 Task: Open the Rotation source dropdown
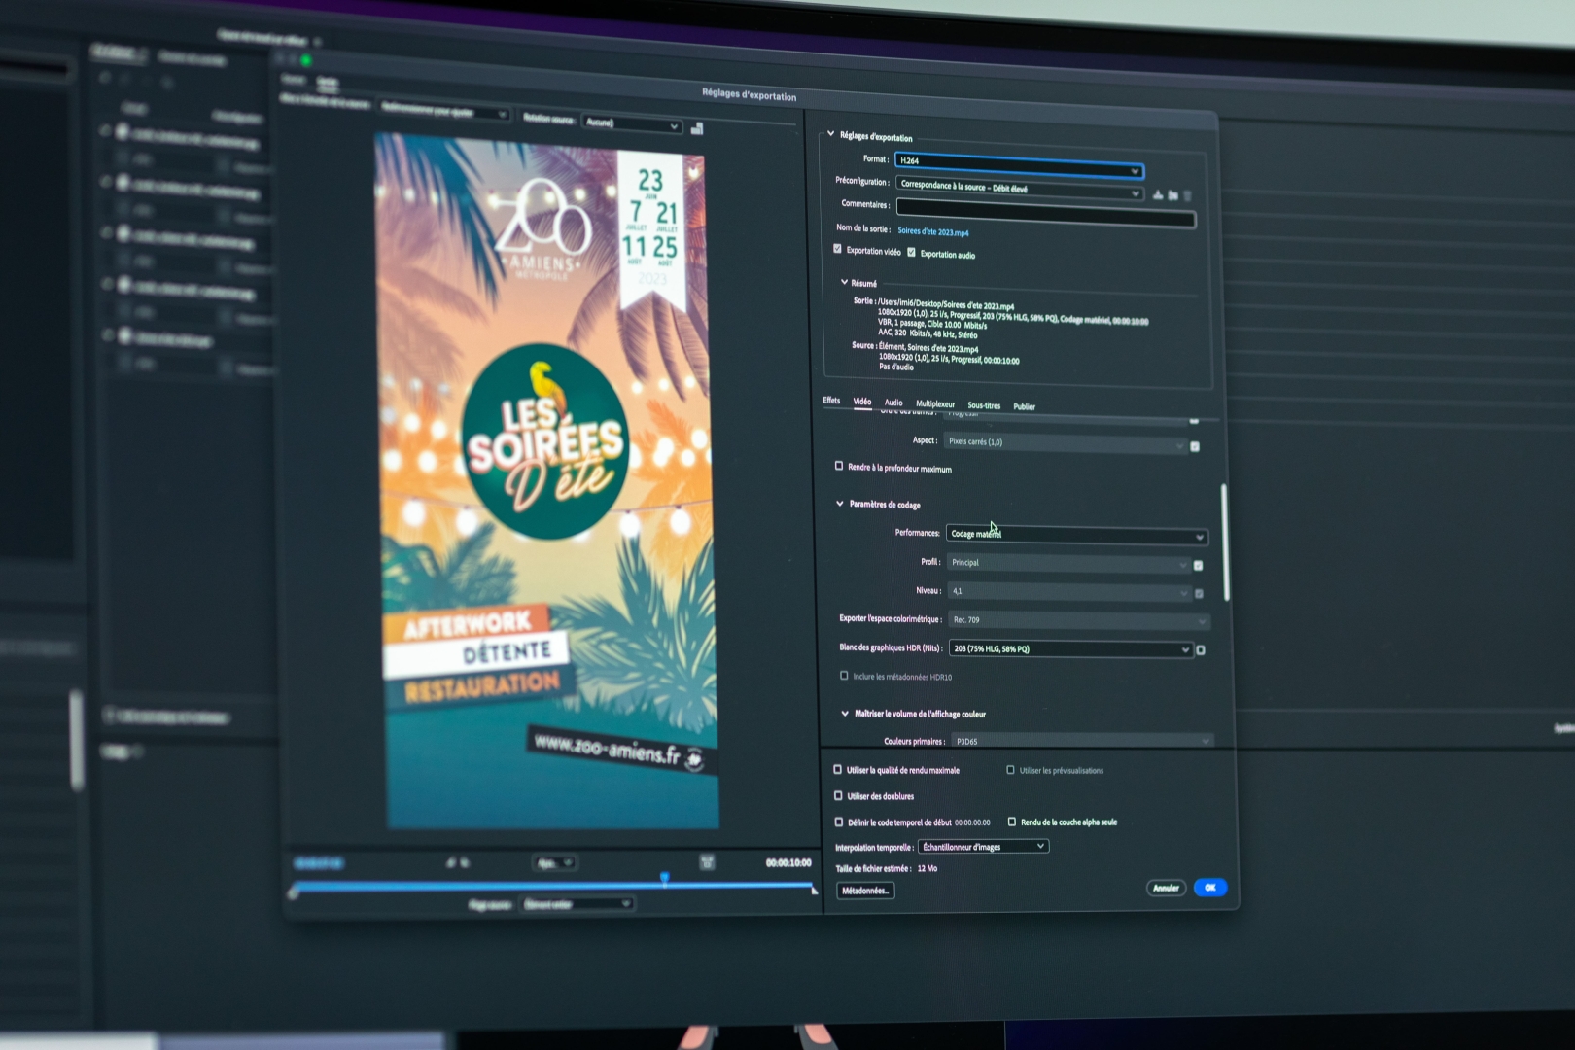tap(631, 123)
